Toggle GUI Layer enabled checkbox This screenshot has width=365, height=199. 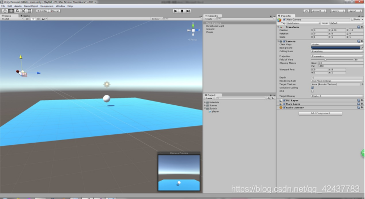click(284, 101)
